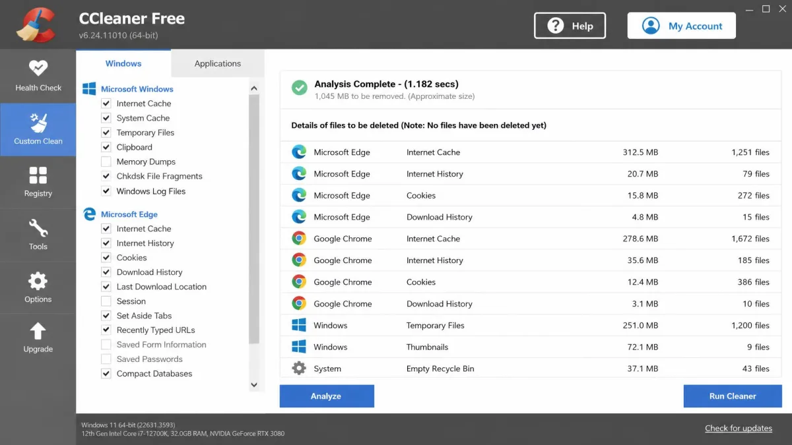This screenshot has width=792, height=445.
Task: Click the scroll up arrow in list
Action: tap(254, 88)
